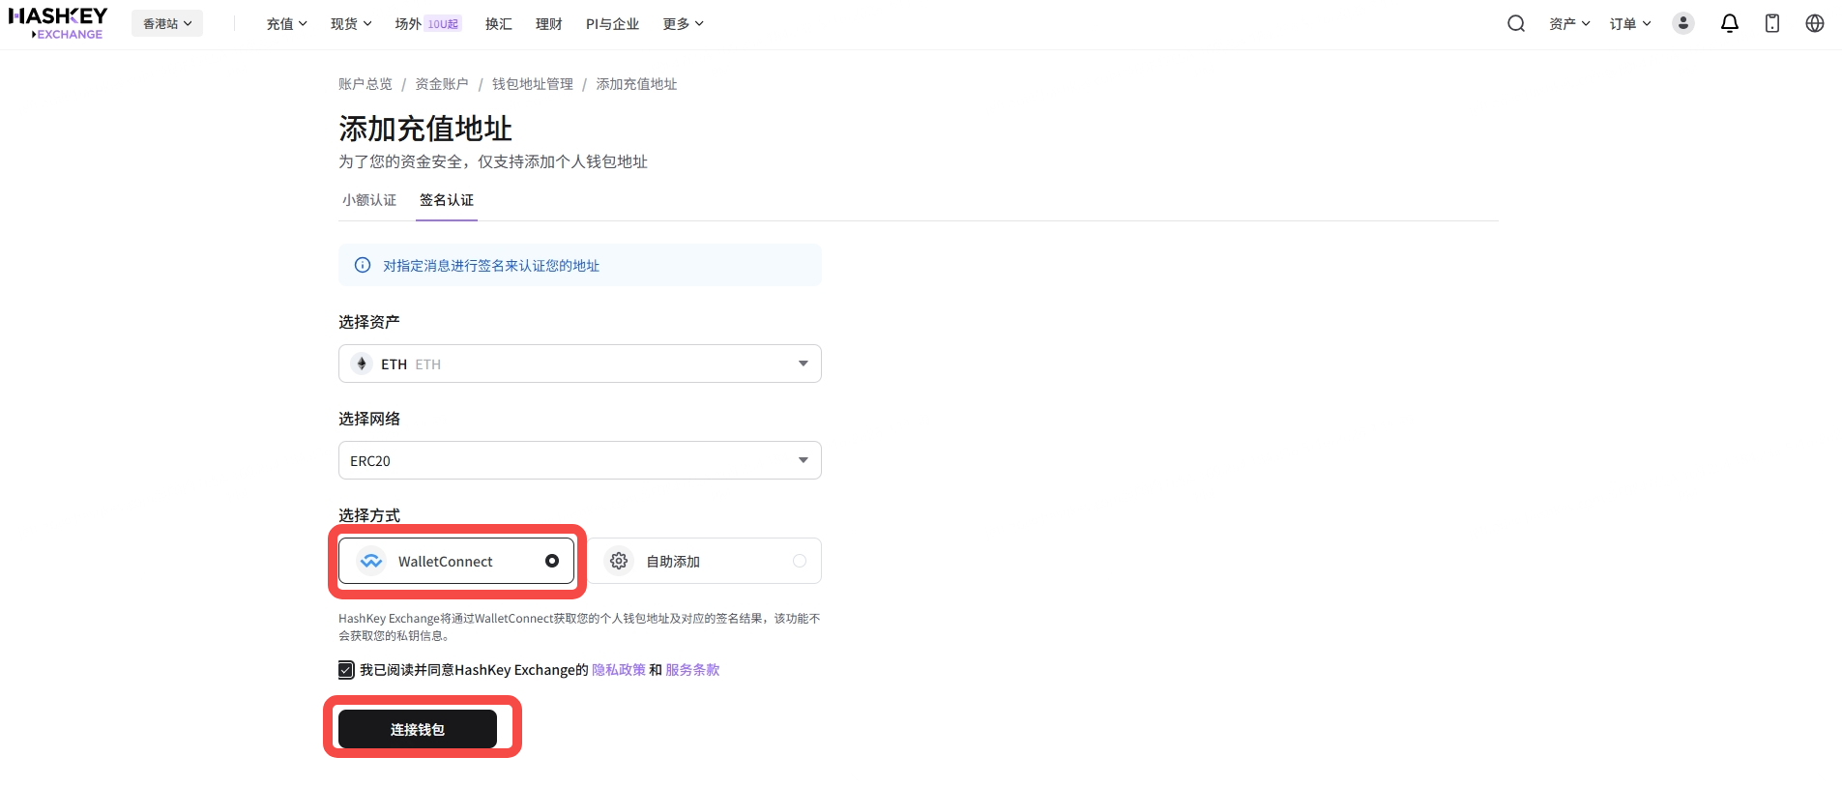Select the 自助添加 radio option

tap(800, 561)
